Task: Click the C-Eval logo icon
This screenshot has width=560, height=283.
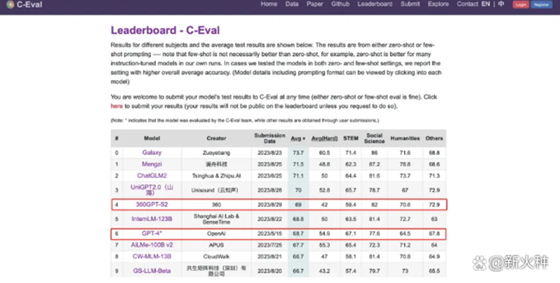Action: pyautogui.click(x=10, y=5)
